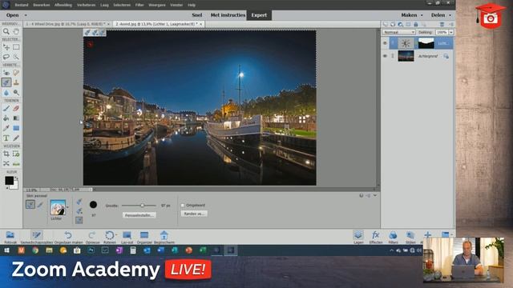The width and height of the screenshot is (513, 288).
Task: Switch to the Snel mode tab
Action: pyautogui.click(x=197, y=15)
